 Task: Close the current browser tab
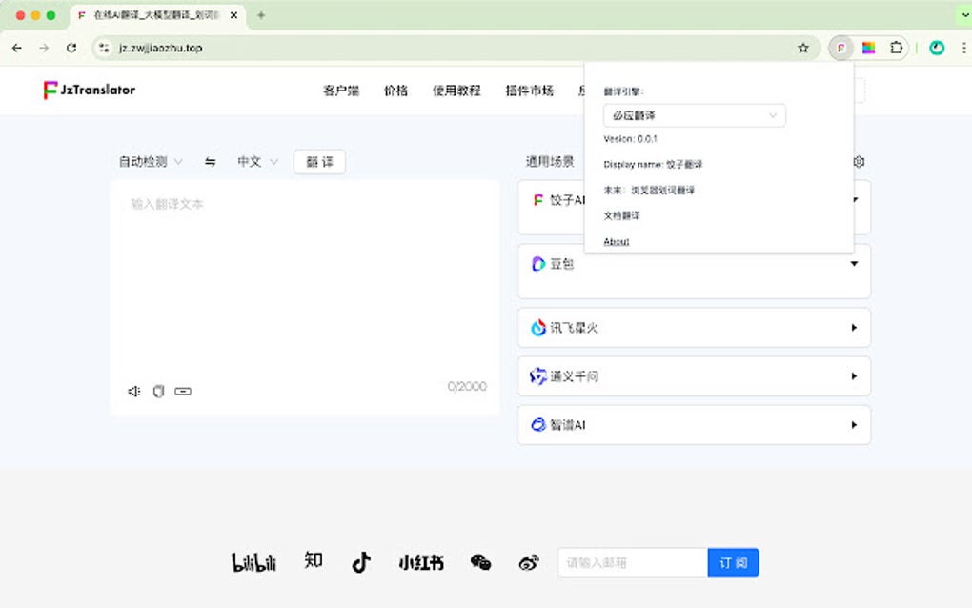[233, 15]
